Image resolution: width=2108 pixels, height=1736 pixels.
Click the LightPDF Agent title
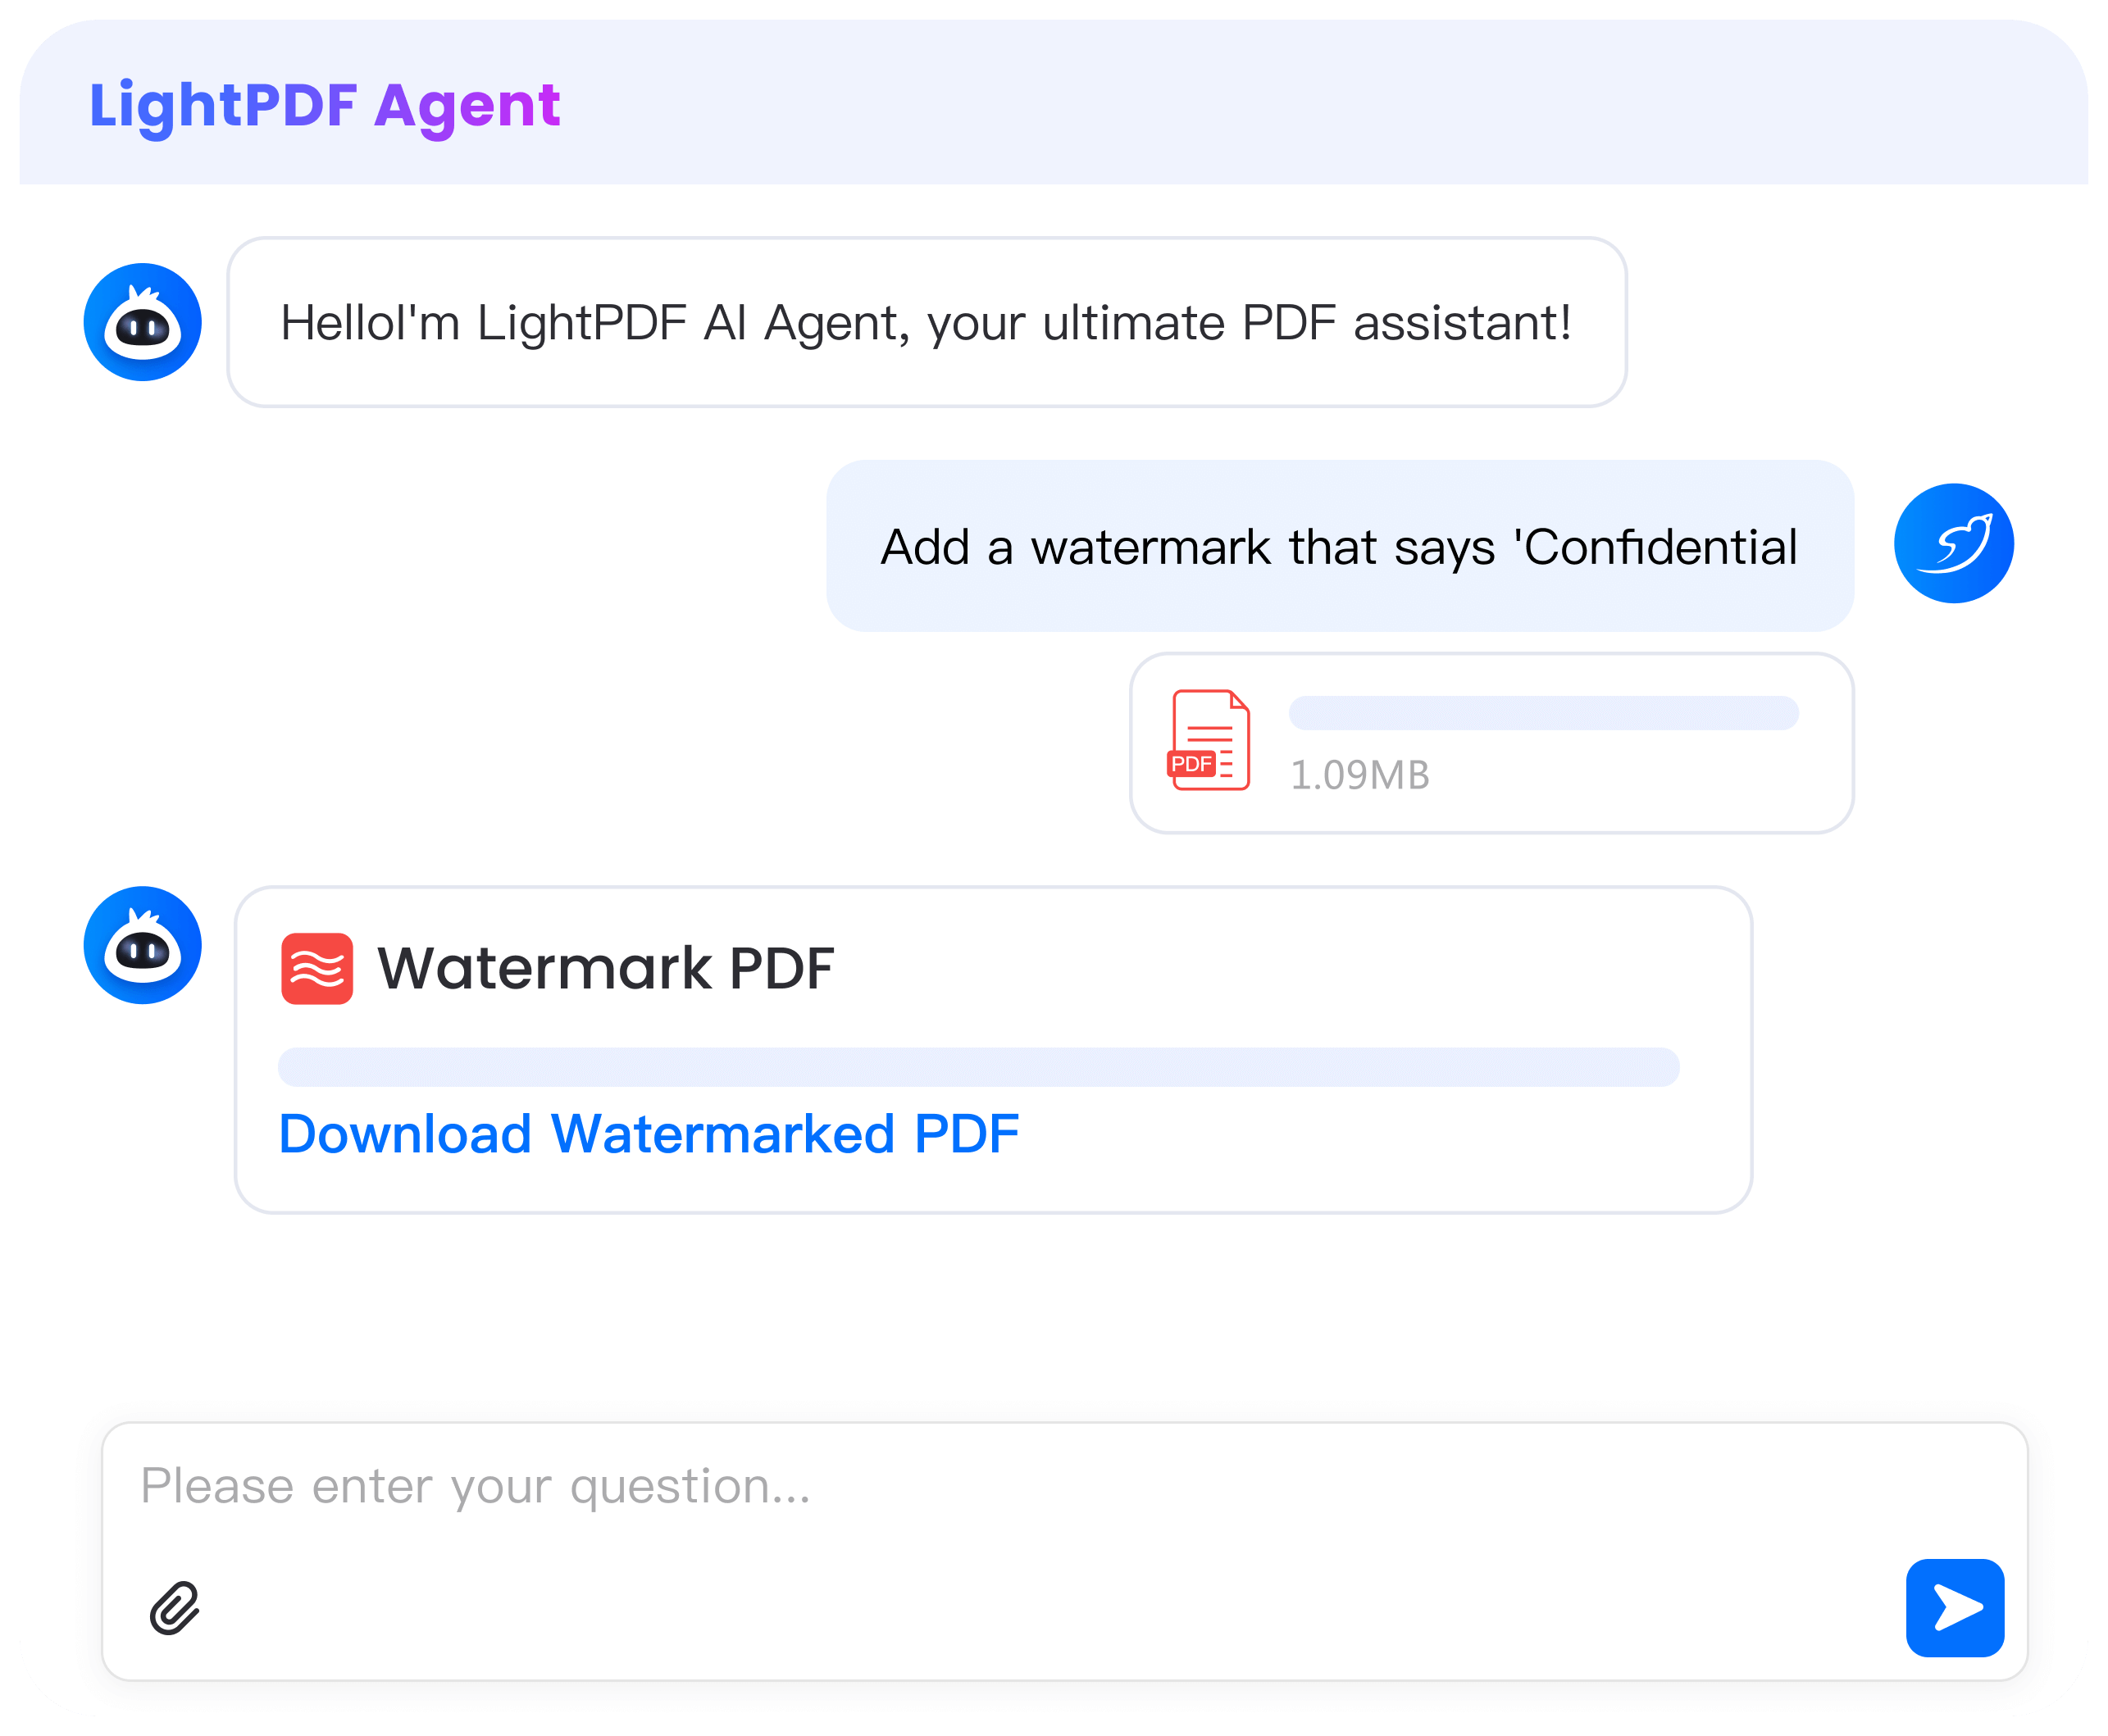pyautogui.click(x=324, y=104)
